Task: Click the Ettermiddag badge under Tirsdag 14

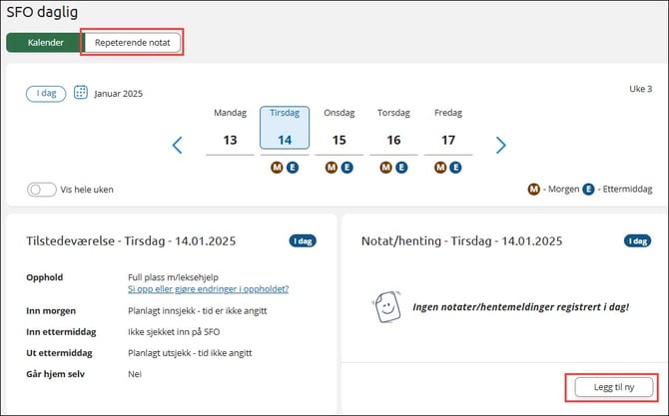Action: point(293,168)
